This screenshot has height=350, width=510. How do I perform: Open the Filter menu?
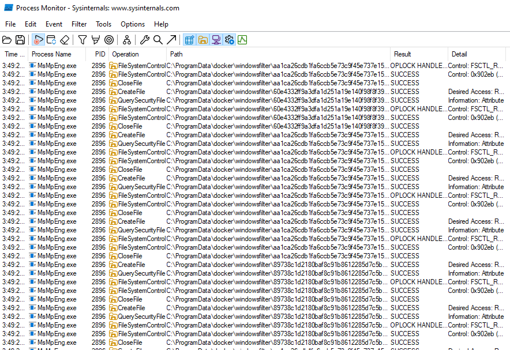coord(79,24)
